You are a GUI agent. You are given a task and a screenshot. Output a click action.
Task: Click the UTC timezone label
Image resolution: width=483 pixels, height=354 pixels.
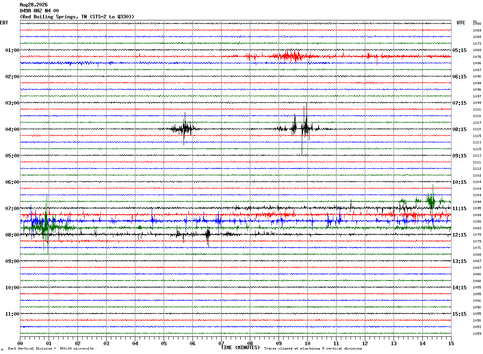461,23
